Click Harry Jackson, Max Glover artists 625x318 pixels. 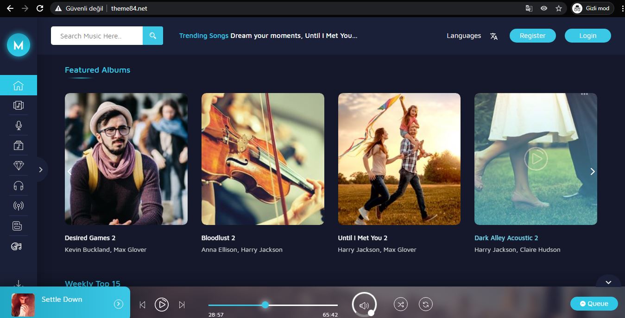point(377,249)
